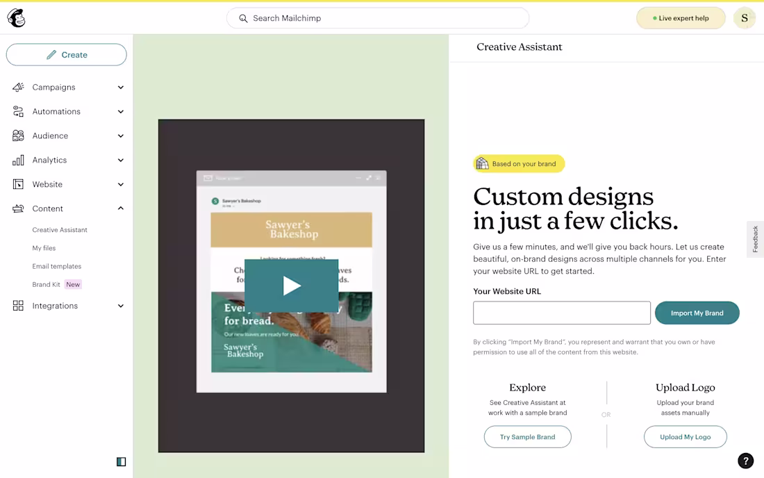
Task: Click the Analytics bar-chart icon
Action: pos(18,160)
